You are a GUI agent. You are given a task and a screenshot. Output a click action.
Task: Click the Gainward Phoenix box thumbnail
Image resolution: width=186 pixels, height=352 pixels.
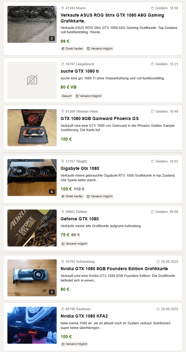click(x=32, y=128)
